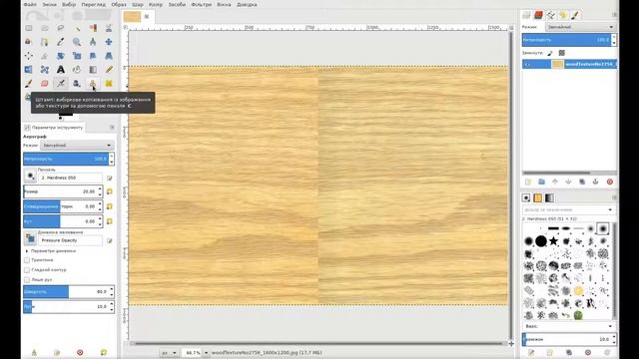Select the Move tool
Image resolution: width=639 pixels, height=359 pixels.
click(x=109, y=42)
